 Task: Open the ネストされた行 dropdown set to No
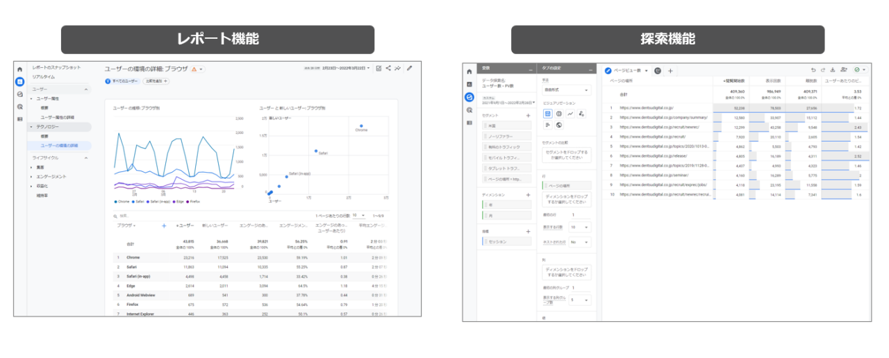click(x=579, y=242)
